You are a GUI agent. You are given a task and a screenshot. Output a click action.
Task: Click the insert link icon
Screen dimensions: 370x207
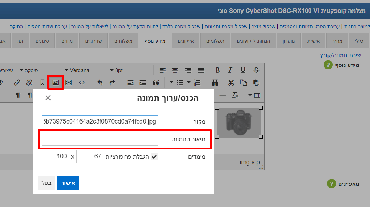pyautogui.click(x=17, y=82)
